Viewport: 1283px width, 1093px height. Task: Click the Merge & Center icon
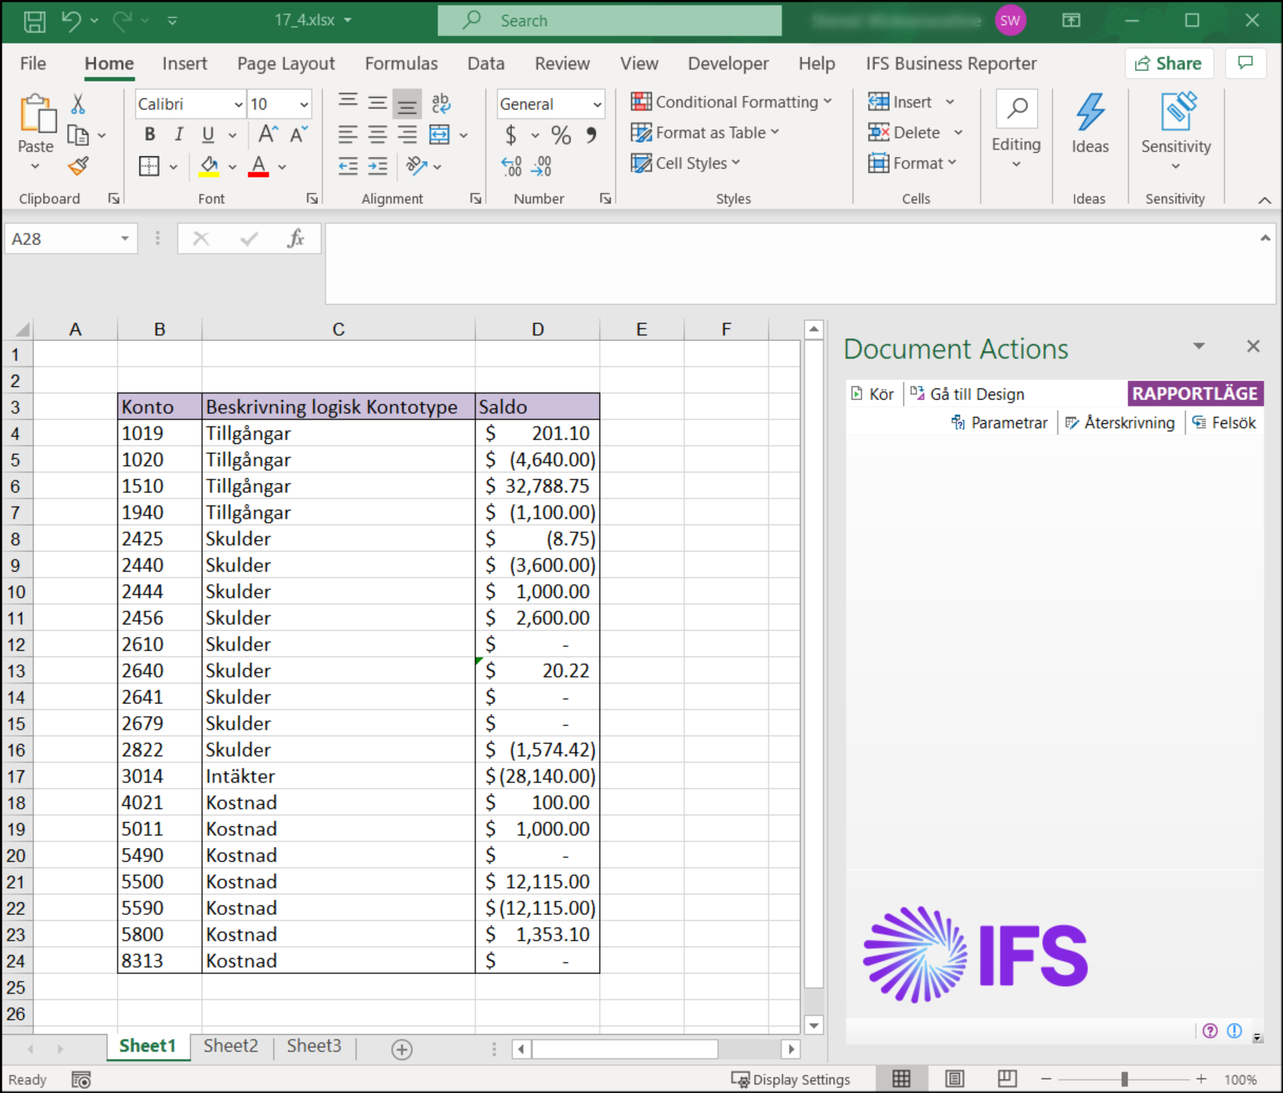(440, 134)
